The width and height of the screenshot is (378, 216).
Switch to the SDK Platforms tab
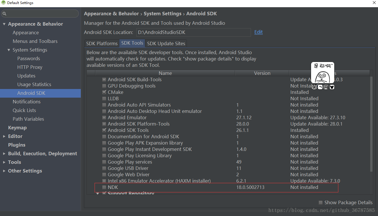tap(102, 43)
